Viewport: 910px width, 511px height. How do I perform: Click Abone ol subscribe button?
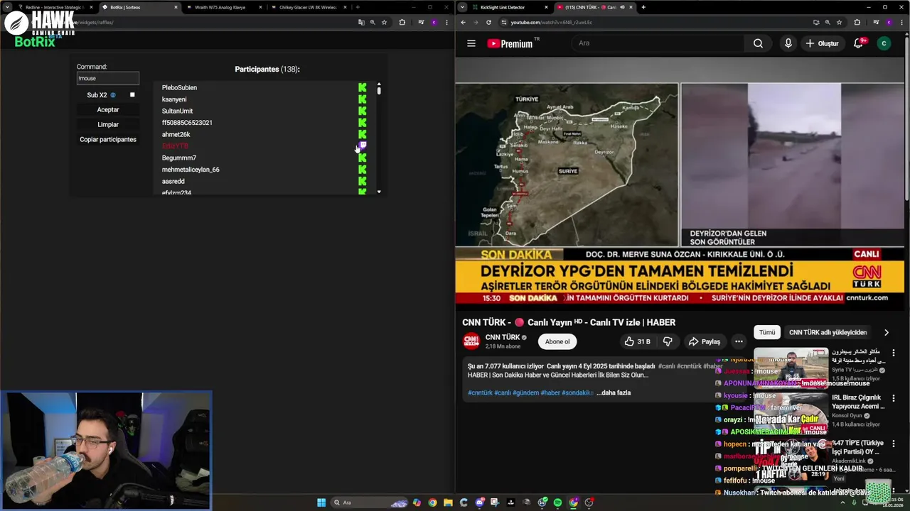[557, 341]
